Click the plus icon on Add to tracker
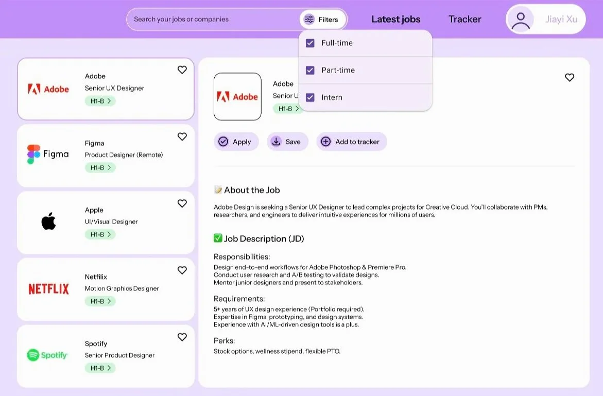Viewport: 603px width, 396px height. (x=326, y=142)
